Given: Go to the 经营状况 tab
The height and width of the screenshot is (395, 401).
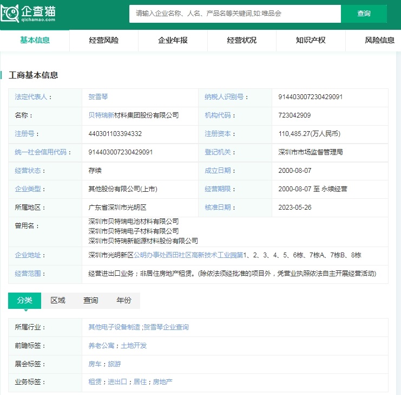Looking at the screenshot, I should pyautogui.click(x=241, y=40).
